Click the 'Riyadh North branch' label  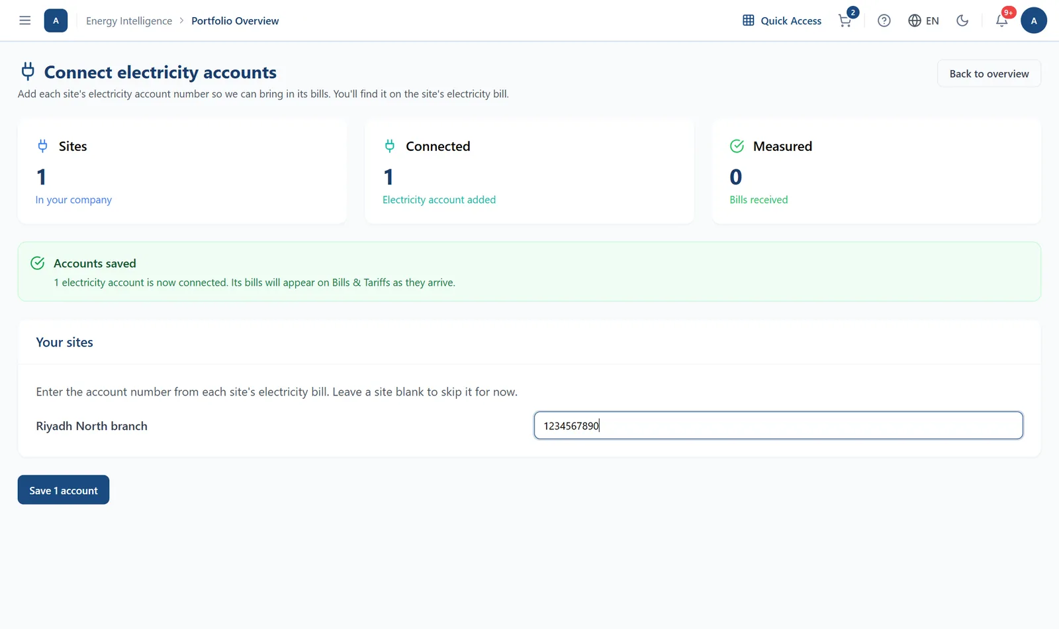tap(92, 426)
